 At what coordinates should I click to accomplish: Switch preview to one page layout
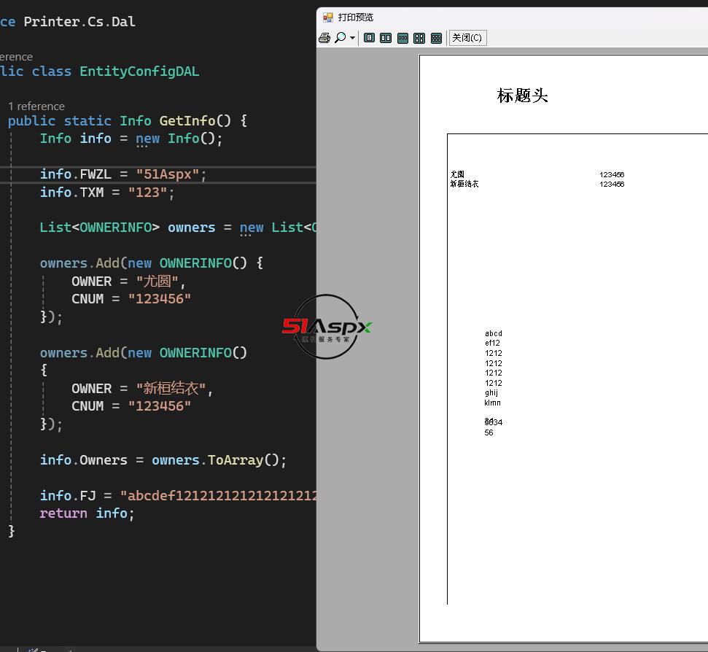point(370,38)
